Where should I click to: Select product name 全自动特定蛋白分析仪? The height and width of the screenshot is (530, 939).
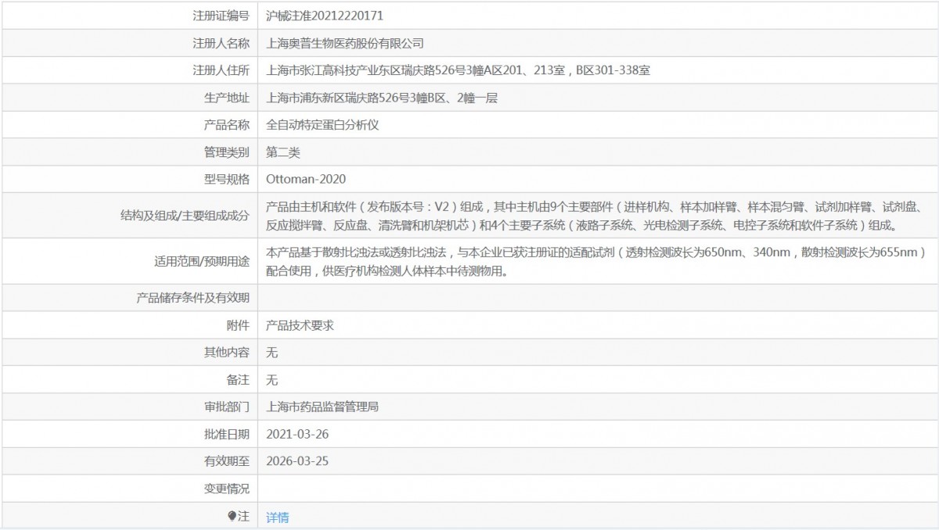(322, 125)
